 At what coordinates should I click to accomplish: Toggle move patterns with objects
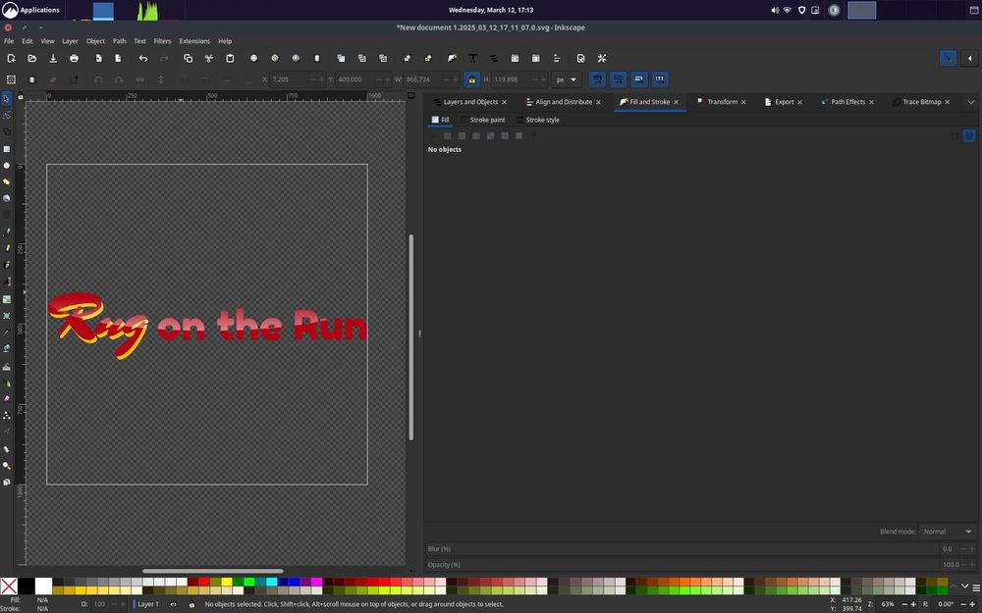coord(660,79)
